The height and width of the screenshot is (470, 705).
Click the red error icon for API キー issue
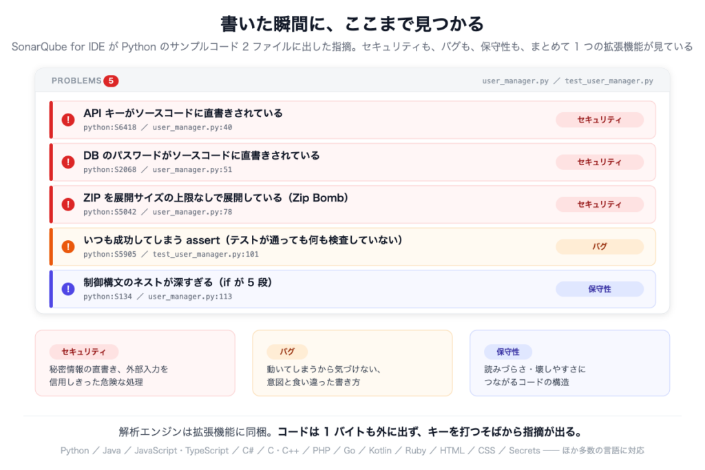pos(68,120)
